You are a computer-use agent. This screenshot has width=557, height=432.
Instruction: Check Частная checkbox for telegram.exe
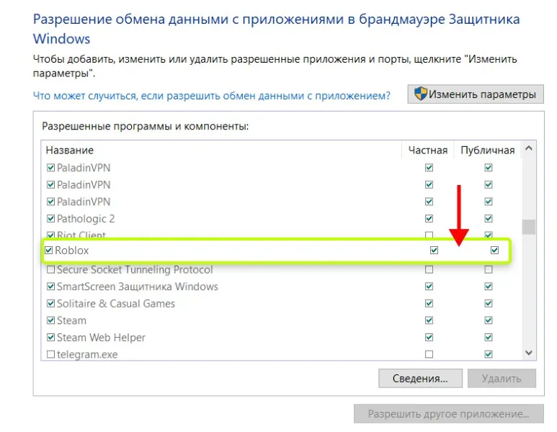[429, 354]
